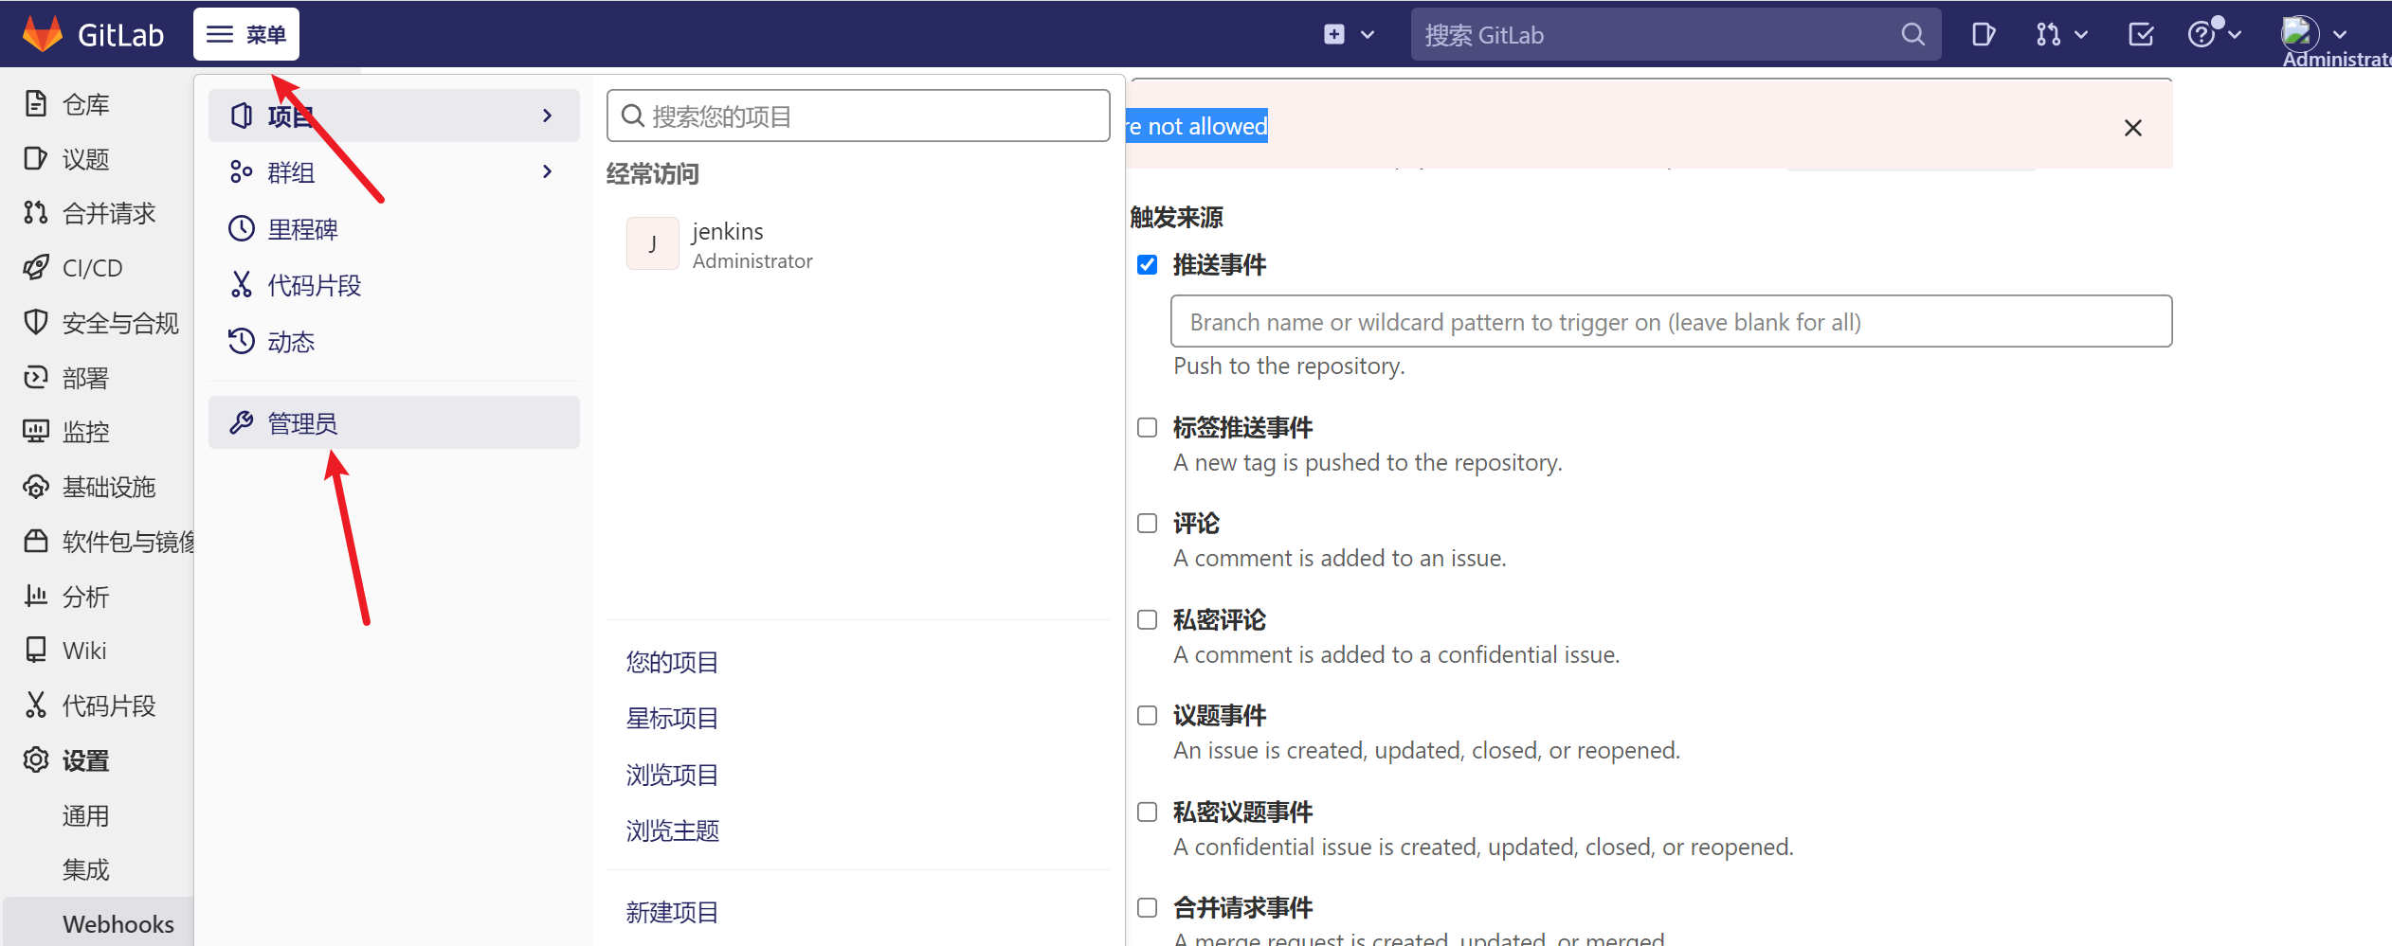Enable the 私密评论 checkbox

click(1147, 619)
